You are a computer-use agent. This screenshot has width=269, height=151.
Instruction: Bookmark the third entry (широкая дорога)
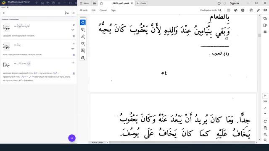(74, 73)
